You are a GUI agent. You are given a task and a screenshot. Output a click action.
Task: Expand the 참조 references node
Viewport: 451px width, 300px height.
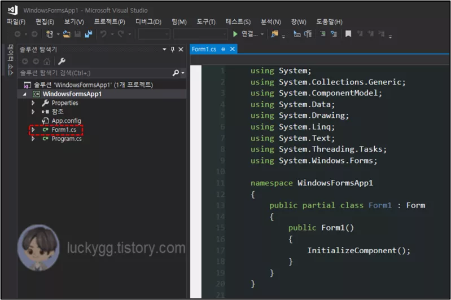(x=33, y=112)
